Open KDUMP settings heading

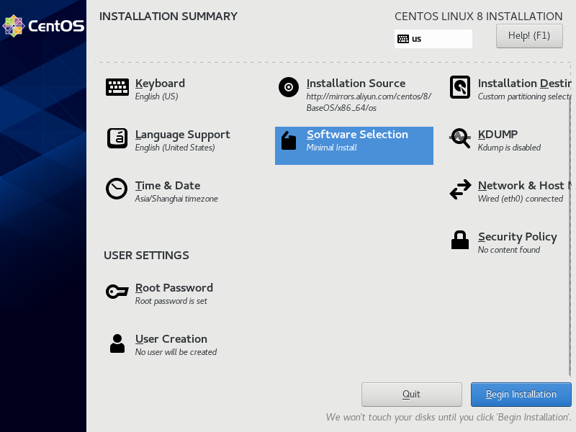coord(498,135)
